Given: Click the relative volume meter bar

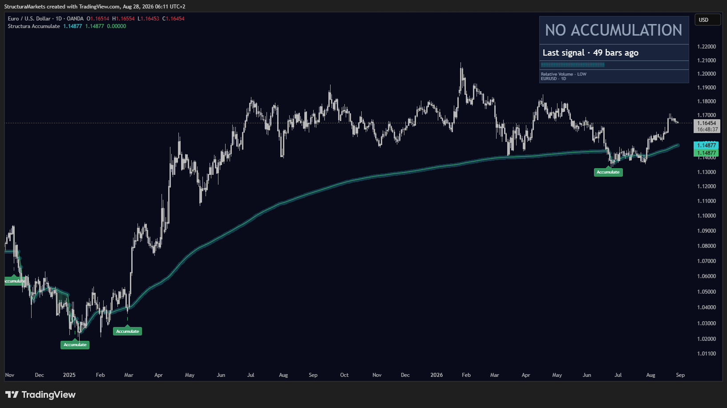Looking at the screenshot, I should click(x=573, y=65).
